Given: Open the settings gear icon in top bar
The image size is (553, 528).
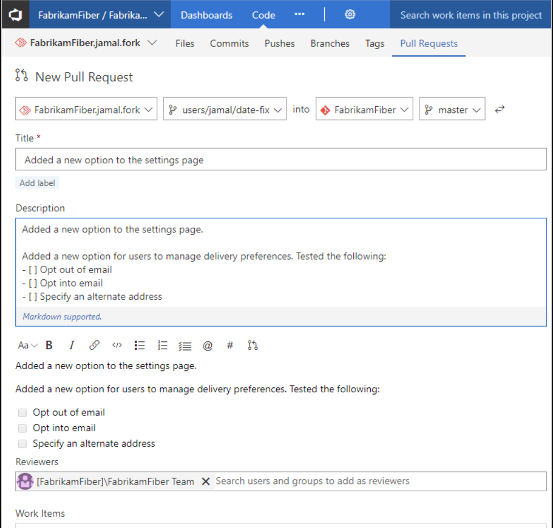Looking at the screenshot, I should coord(349,15).
